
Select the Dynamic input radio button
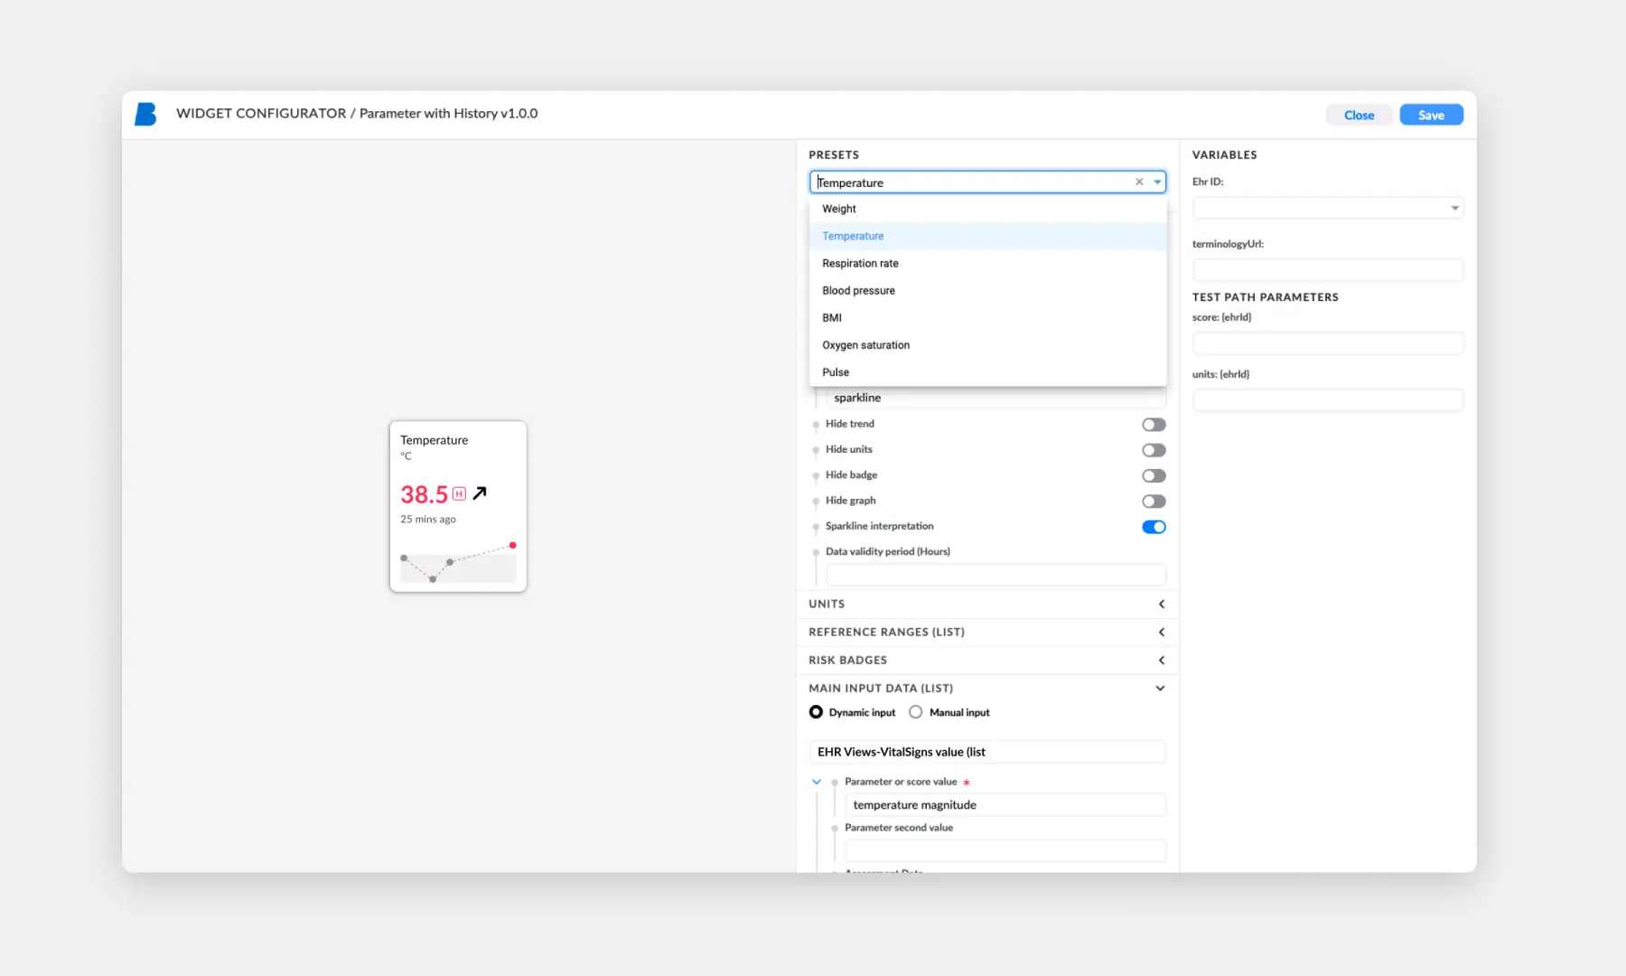pyautogui.click(x=816, y=712)
